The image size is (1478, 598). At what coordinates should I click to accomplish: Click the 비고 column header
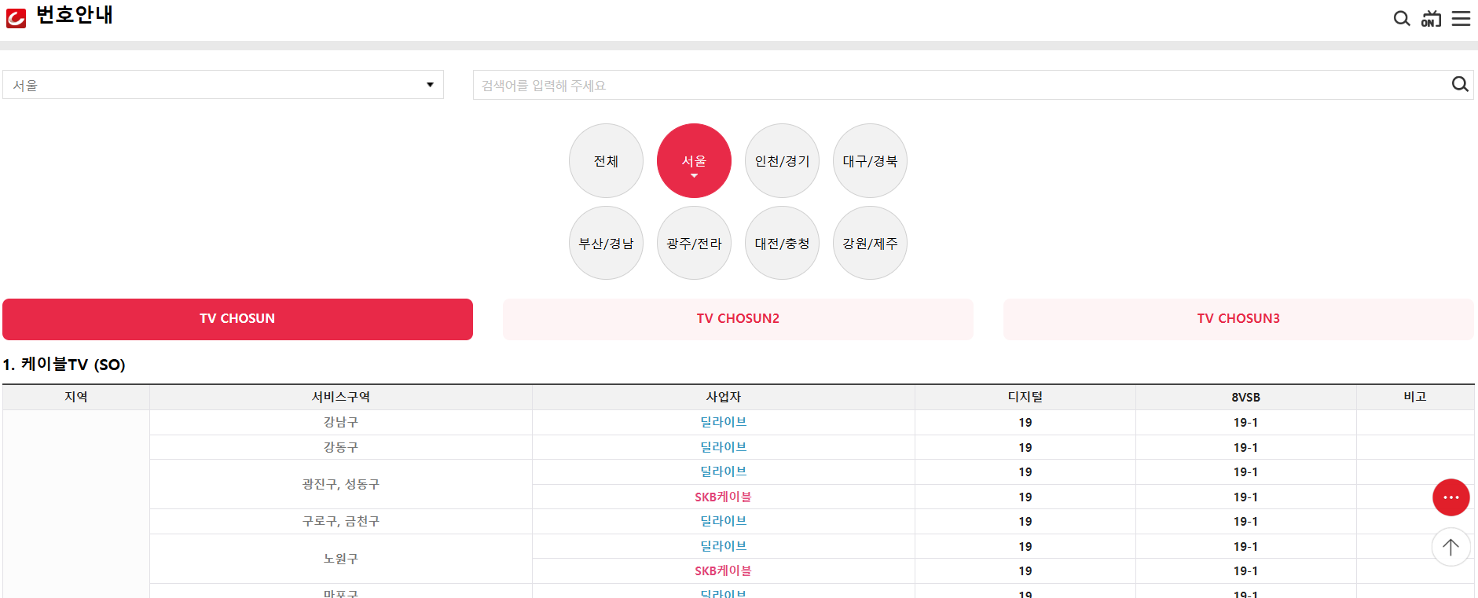pyautogui.click(x=1415, y=397)
